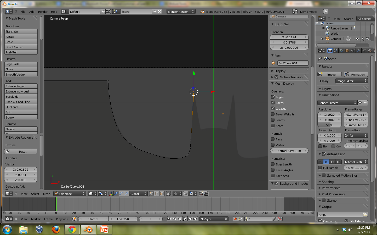
Task: Select face select mode icon
Action: (x=162, y=194)
